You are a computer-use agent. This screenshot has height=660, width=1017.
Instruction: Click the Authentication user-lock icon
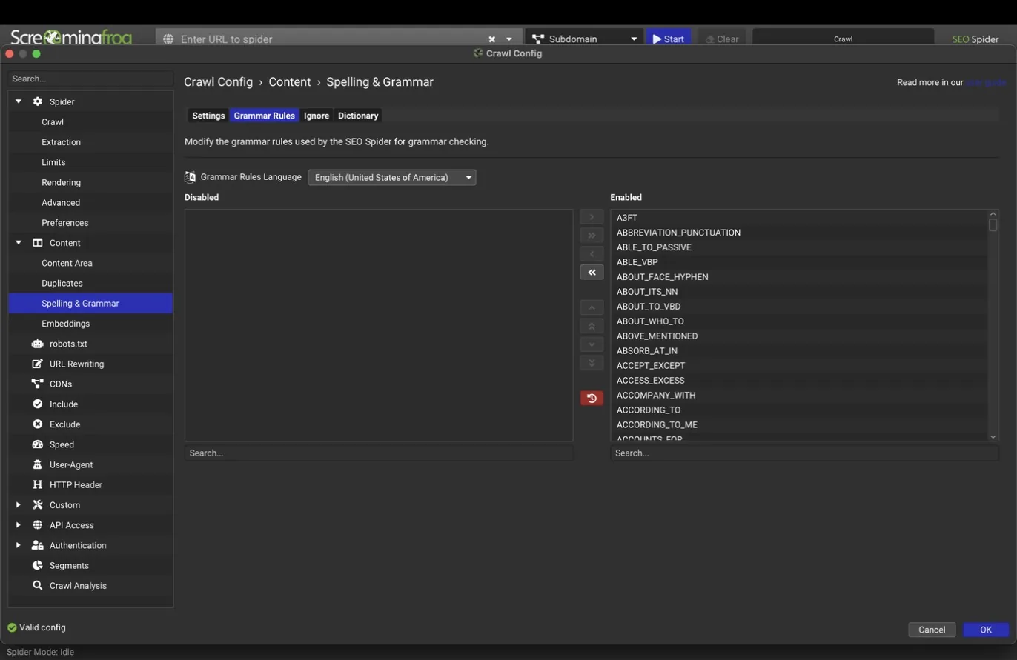click(x=38, y=545)
